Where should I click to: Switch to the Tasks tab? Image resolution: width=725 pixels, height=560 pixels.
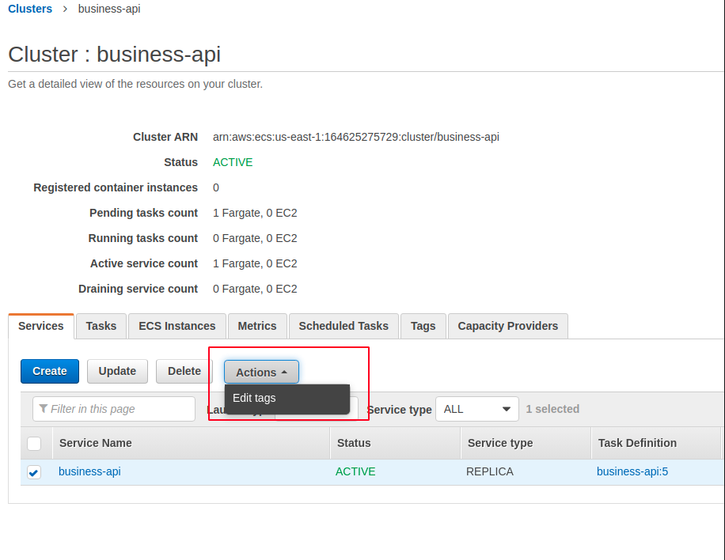coord(101,326)
